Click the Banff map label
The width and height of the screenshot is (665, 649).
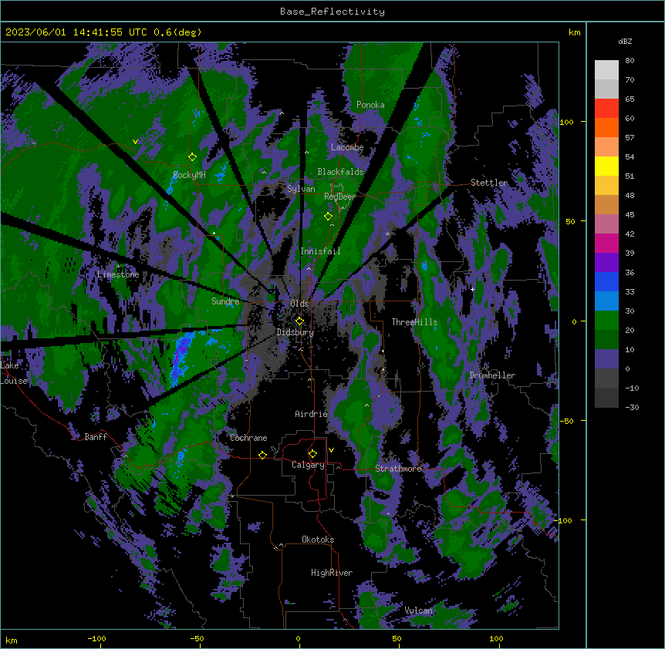[96, 437]
